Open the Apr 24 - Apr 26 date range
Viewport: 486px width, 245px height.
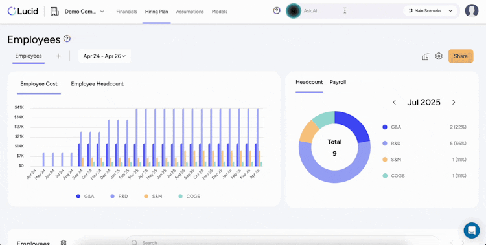pyautogui.click(x=104, y=56)
